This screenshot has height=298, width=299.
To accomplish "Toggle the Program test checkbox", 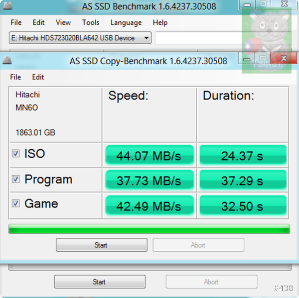I will click(16, 179).
